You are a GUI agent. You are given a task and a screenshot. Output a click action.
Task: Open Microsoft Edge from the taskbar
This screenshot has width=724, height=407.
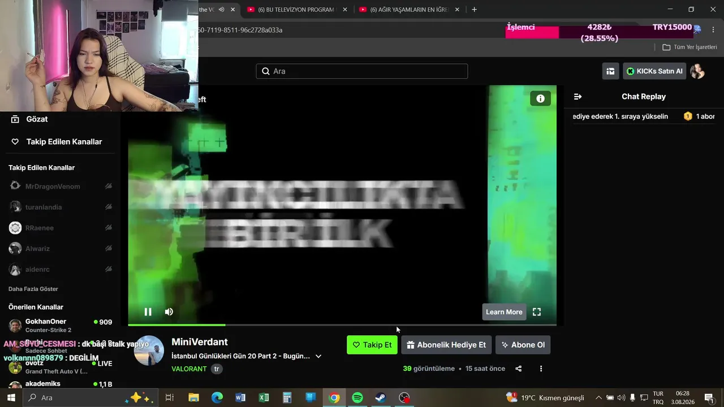pos(217,398)
